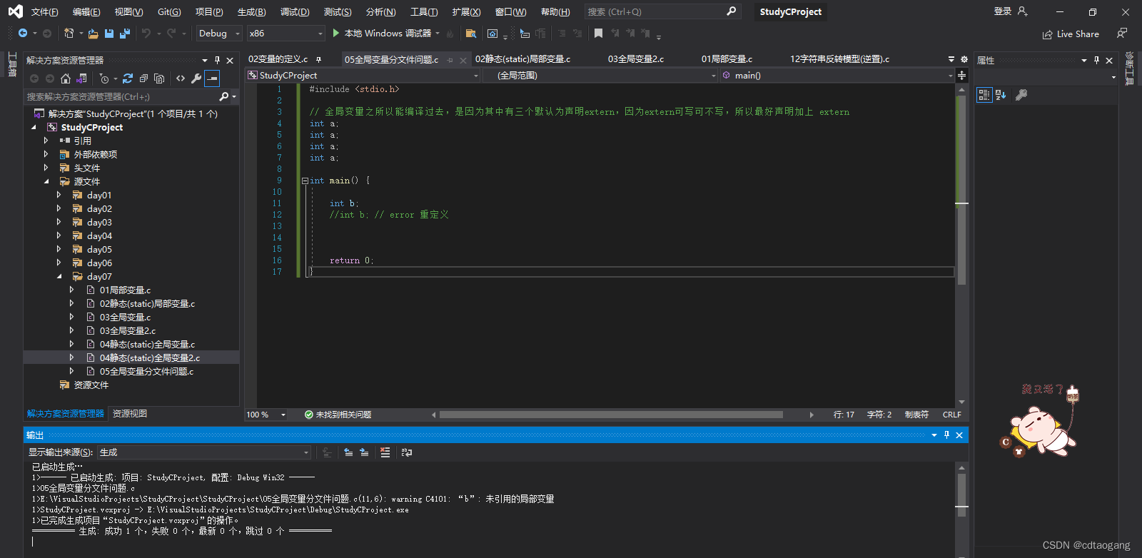This screenshot has width=1142, height=558.
Task: Click the editor tab settings gear icon
Action: [964, 59]
